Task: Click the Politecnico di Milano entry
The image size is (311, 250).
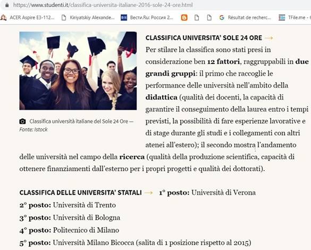Action: coord(69,230)
